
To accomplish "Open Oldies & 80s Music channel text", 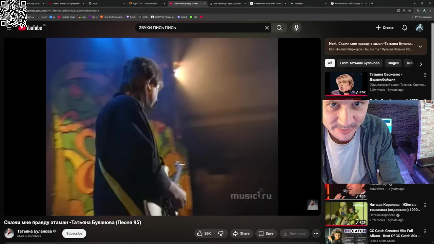I will (x=382, y=241).
